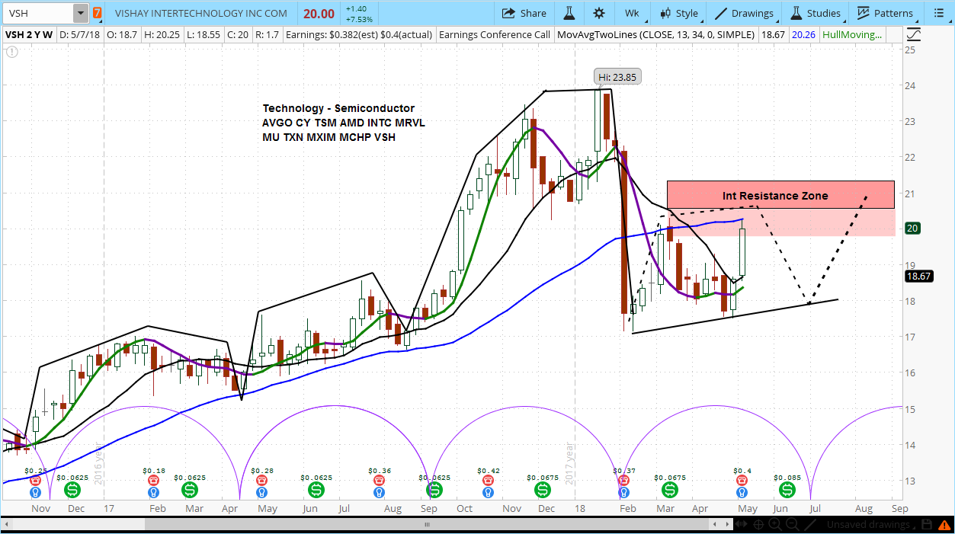This screenshot has height=534, width=955.
Task: Open the Patterns menu
Action: (x=885, y=13)
